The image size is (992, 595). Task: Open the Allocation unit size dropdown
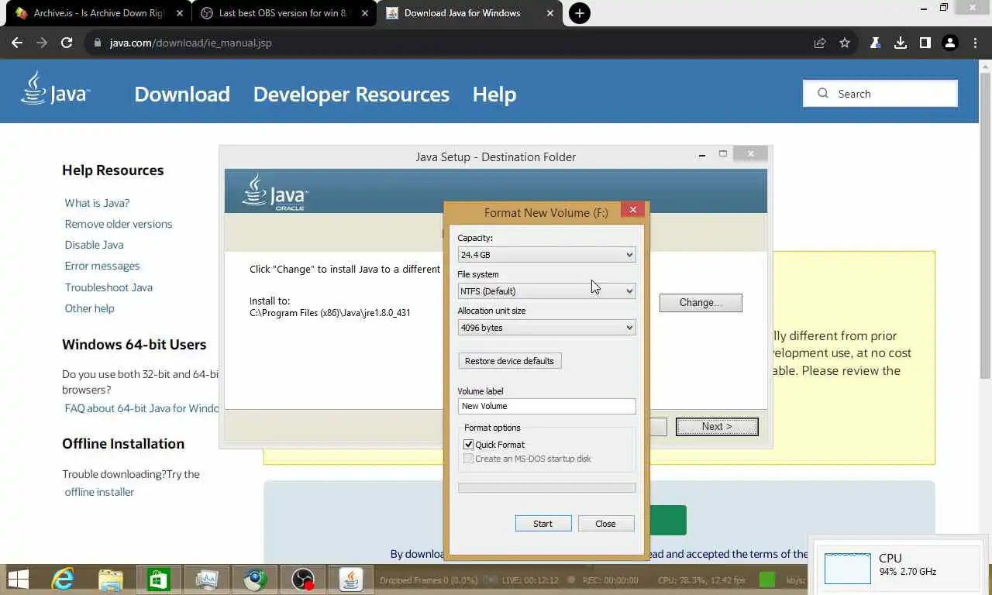[x=546, y=328]
